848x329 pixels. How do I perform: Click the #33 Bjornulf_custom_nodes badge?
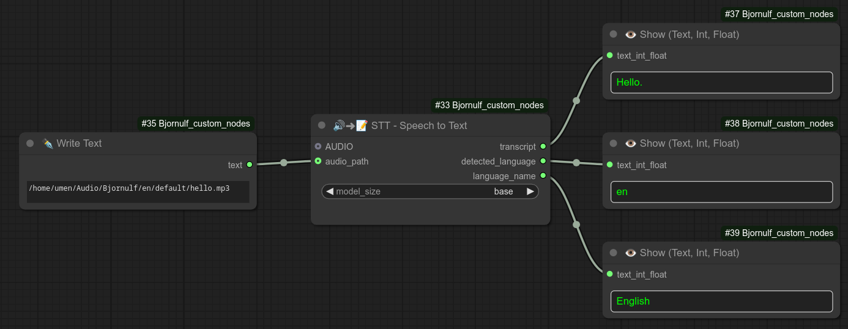pos(489,105)
